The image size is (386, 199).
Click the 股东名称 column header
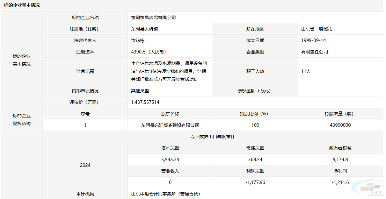point(170,114)
